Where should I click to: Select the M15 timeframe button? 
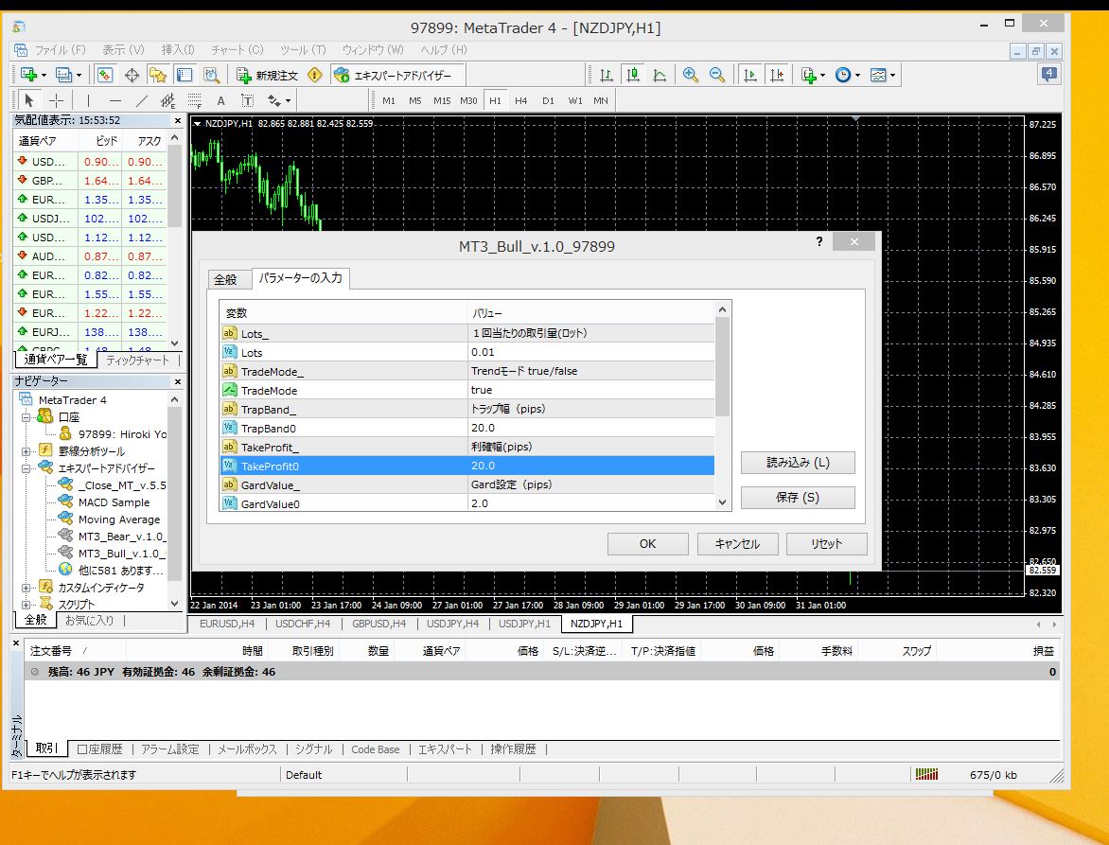pyautogui.click(x=442, y=100)
